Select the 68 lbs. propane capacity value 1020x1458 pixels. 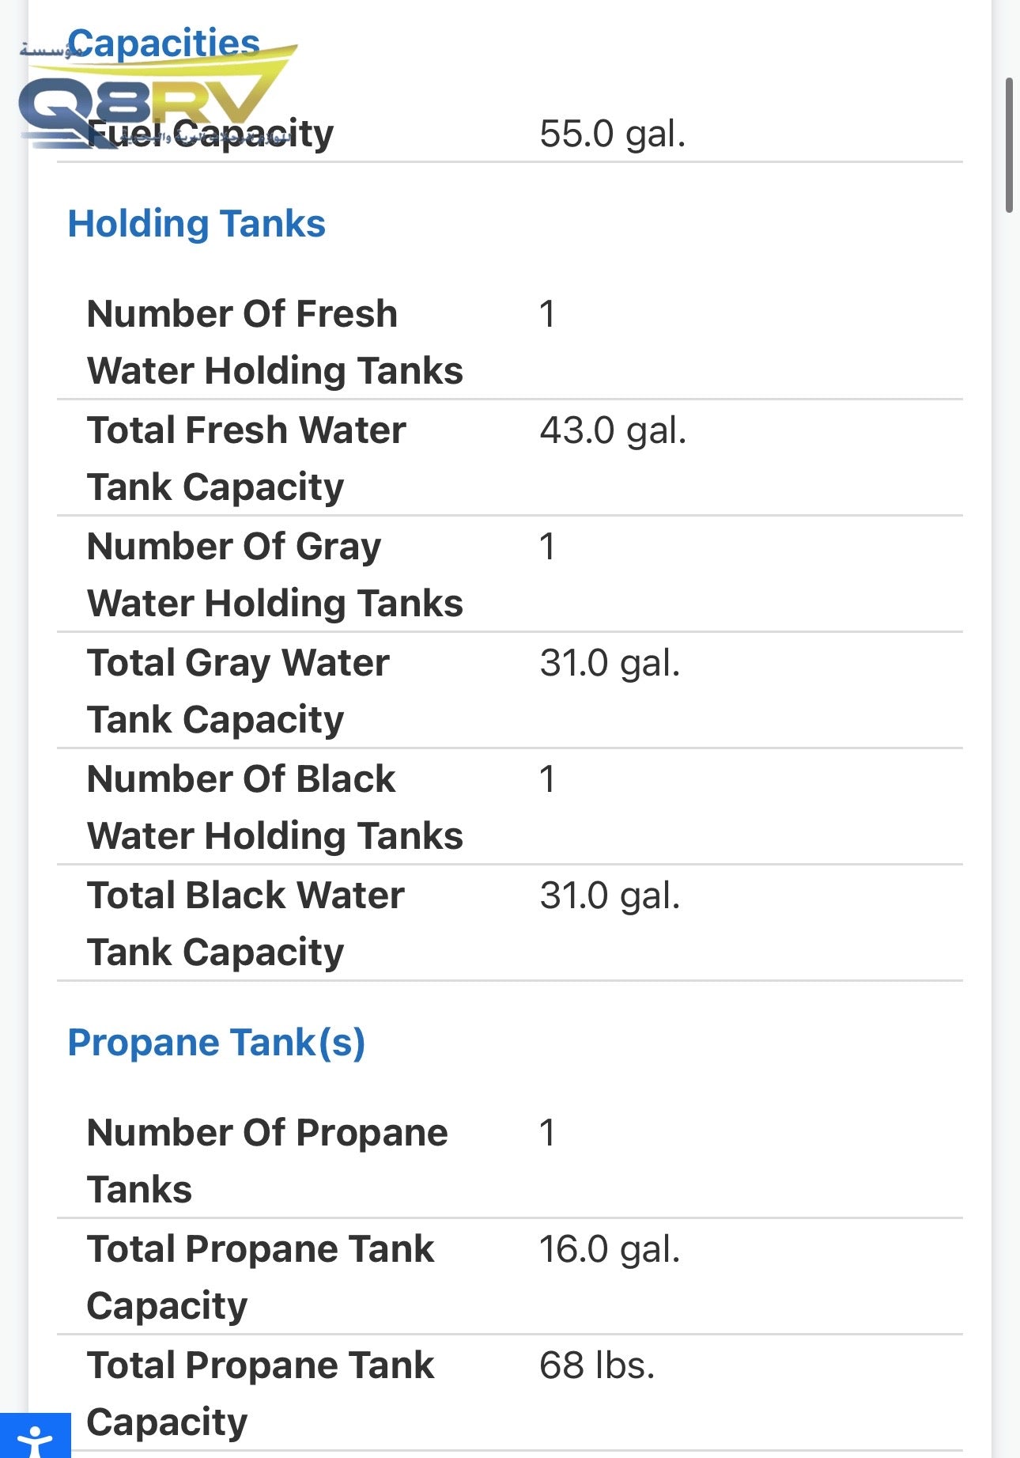click(x=597, y=1365)
